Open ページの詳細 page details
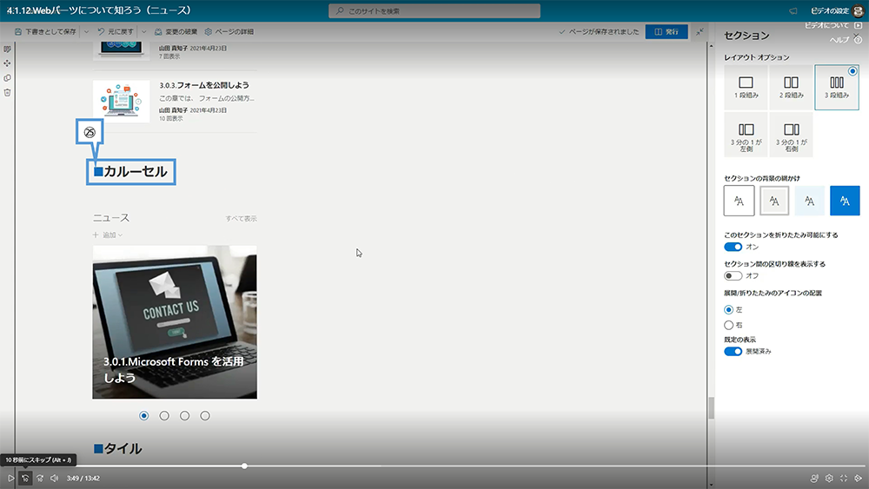Image resolution: width=869 pixels, height=489 pixels. [x=229, y=31]
